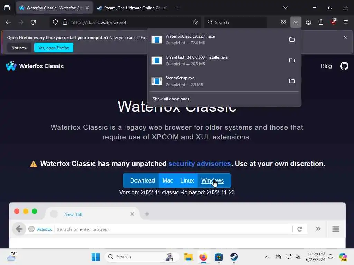Viewport: 354px width, 265px height.
Task: Focus the browser toolbar Search field
Action: [236, 22]
